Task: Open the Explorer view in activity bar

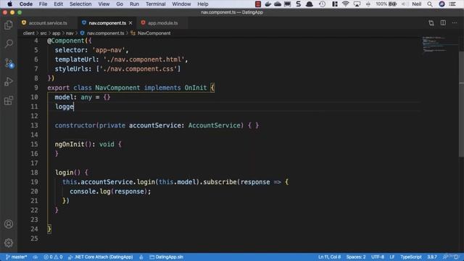Action: click(9, 25)
